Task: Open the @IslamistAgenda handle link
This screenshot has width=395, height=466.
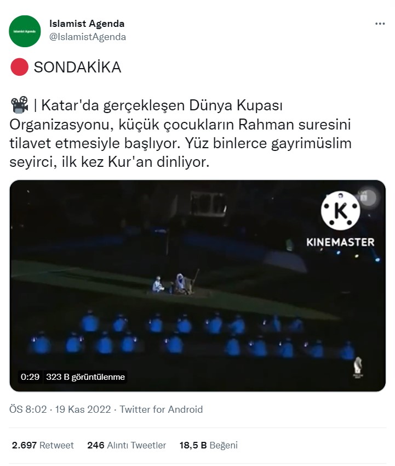Action: [x=88, y=37]
